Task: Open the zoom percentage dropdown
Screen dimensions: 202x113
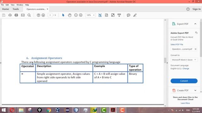Action: coord(94,15)
